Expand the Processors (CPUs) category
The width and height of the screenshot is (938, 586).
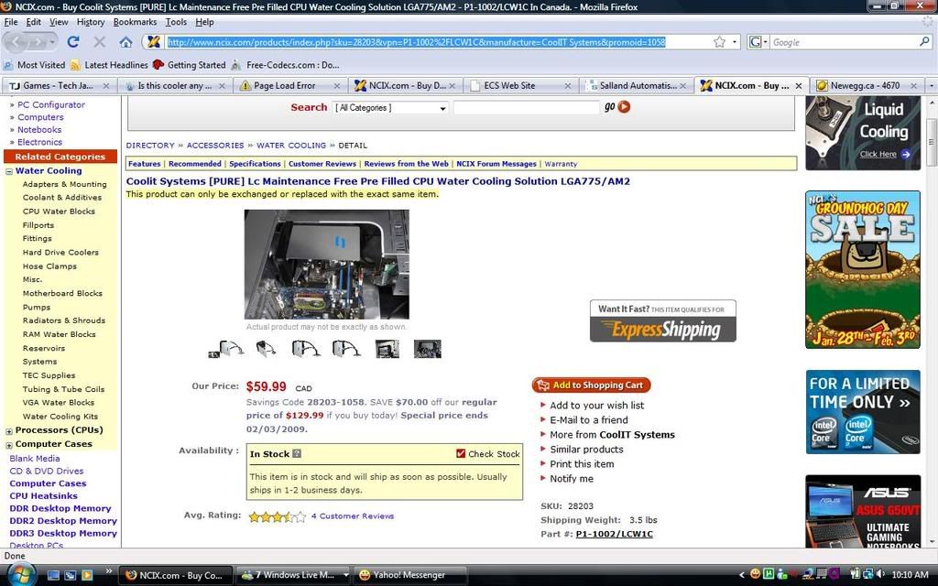9,430
